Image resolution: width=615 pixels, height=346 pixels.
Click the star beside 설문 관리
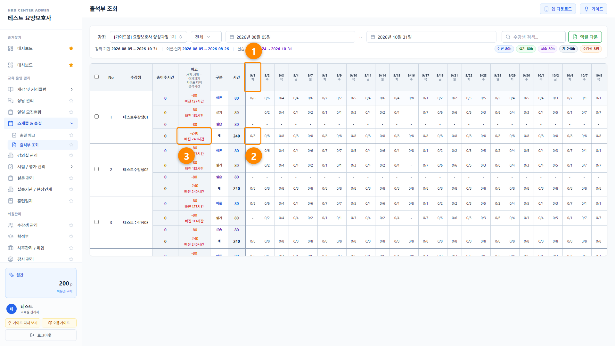71,178
